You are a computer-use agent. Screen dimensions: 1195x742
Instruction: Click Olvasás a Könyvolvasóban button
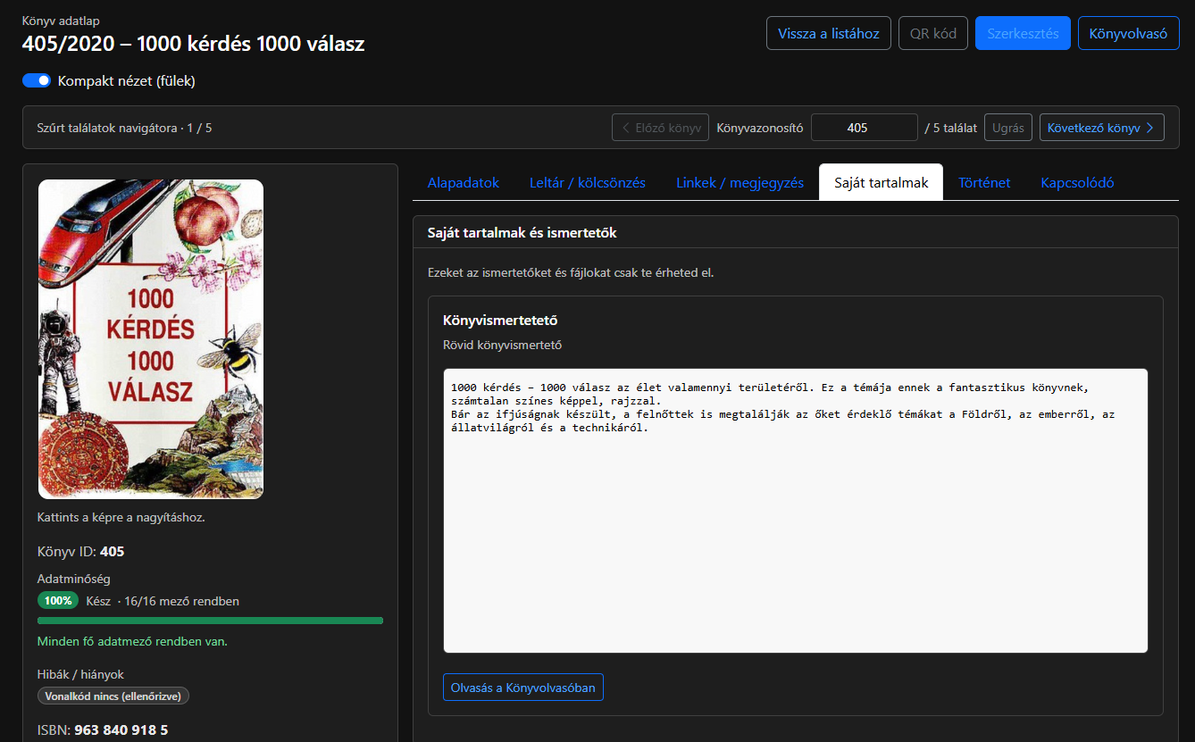coord(523,688)
